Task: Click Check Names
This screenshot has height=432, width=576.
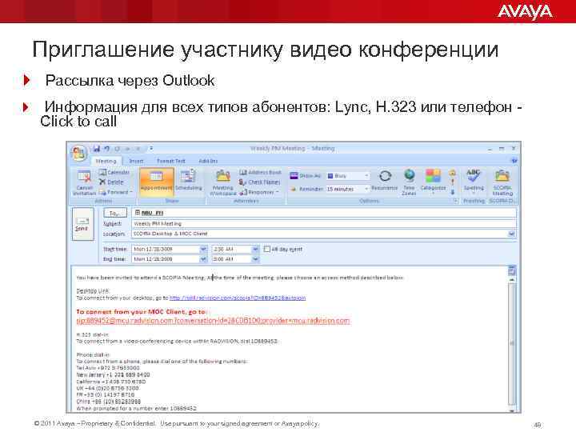Action: (259, 182)
